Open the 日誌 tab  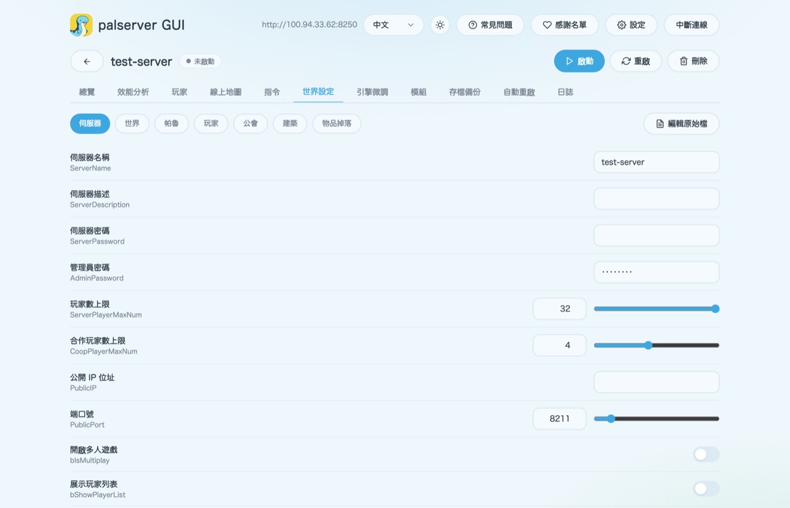click(x=565, y=92)
